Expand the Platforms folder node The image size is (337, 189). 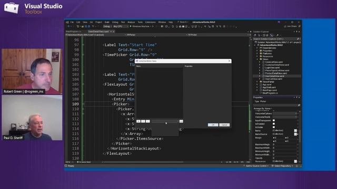point(257,54)
